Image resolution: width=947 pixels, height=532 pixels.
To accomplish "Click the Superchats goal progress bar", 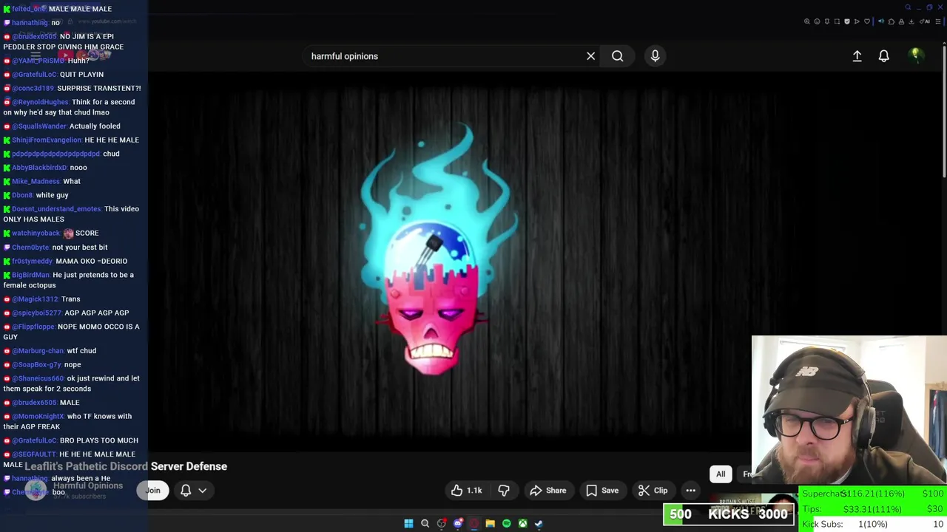I will (x=873, y=494).
